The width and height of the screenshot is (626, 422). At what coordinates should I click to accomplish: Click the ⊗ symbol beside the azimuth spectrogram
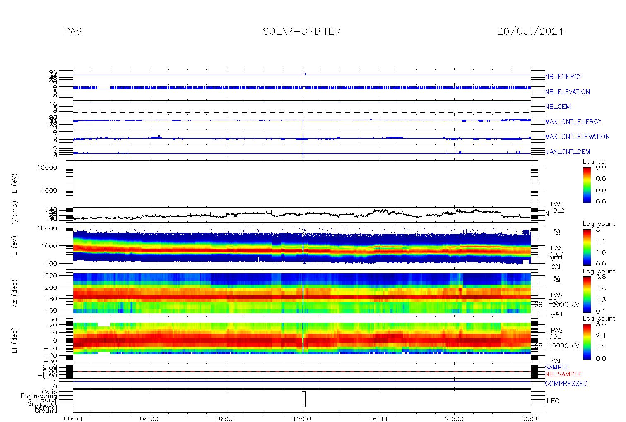556,279
